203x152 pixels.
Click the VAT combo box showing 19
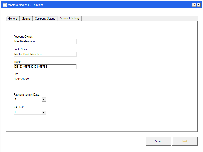click(x=28, y=112)
